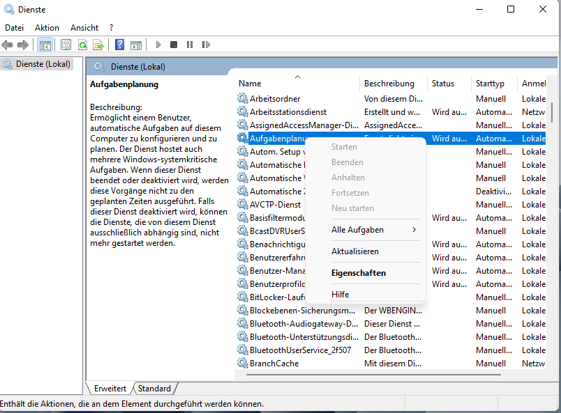Viewport: 561px width, 413px height.
Task: Click the Forward arrow in toolbar
Action: 23,45
